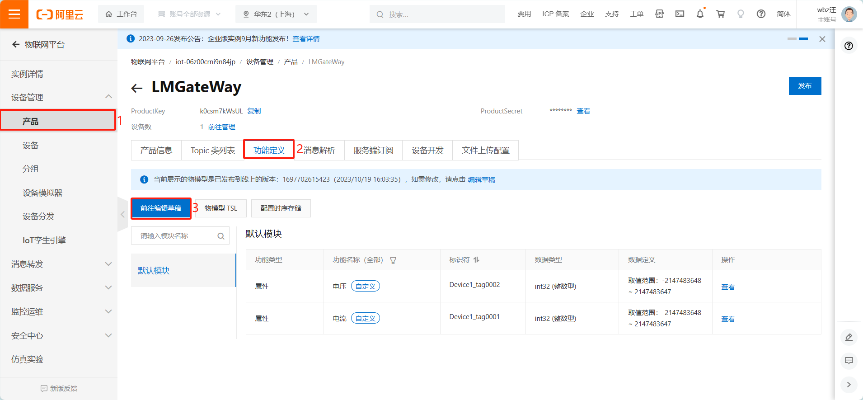Open the app download icon in top bar
Screen dimensions: 863x400
coord(659,14)
